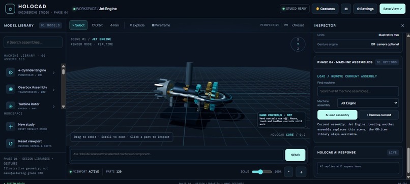Image resolution: width=410 pixels, height=184 pixels.
Task: Open the Gestures panel
Action: [325, 9]
